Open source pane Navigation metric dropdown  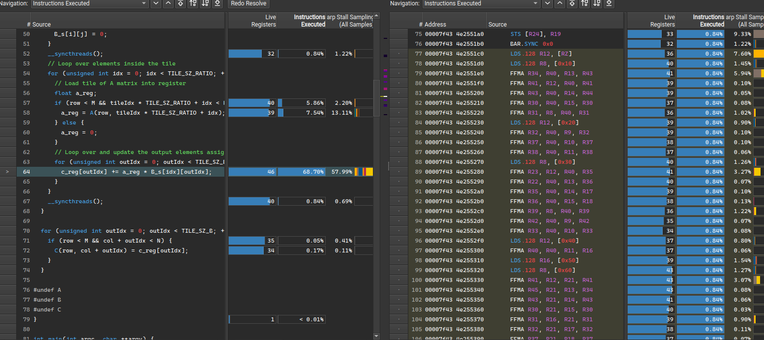[90, 3]
